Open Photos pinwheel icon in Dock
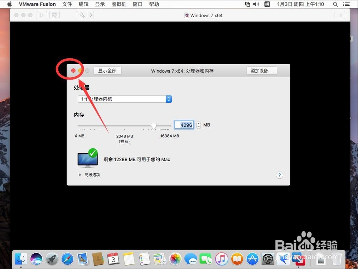358x269 pixels. (175, 259)
